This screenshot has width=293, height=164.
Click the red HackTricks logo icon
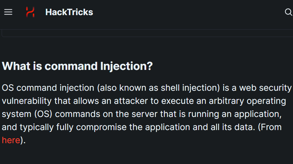[30, 12]
